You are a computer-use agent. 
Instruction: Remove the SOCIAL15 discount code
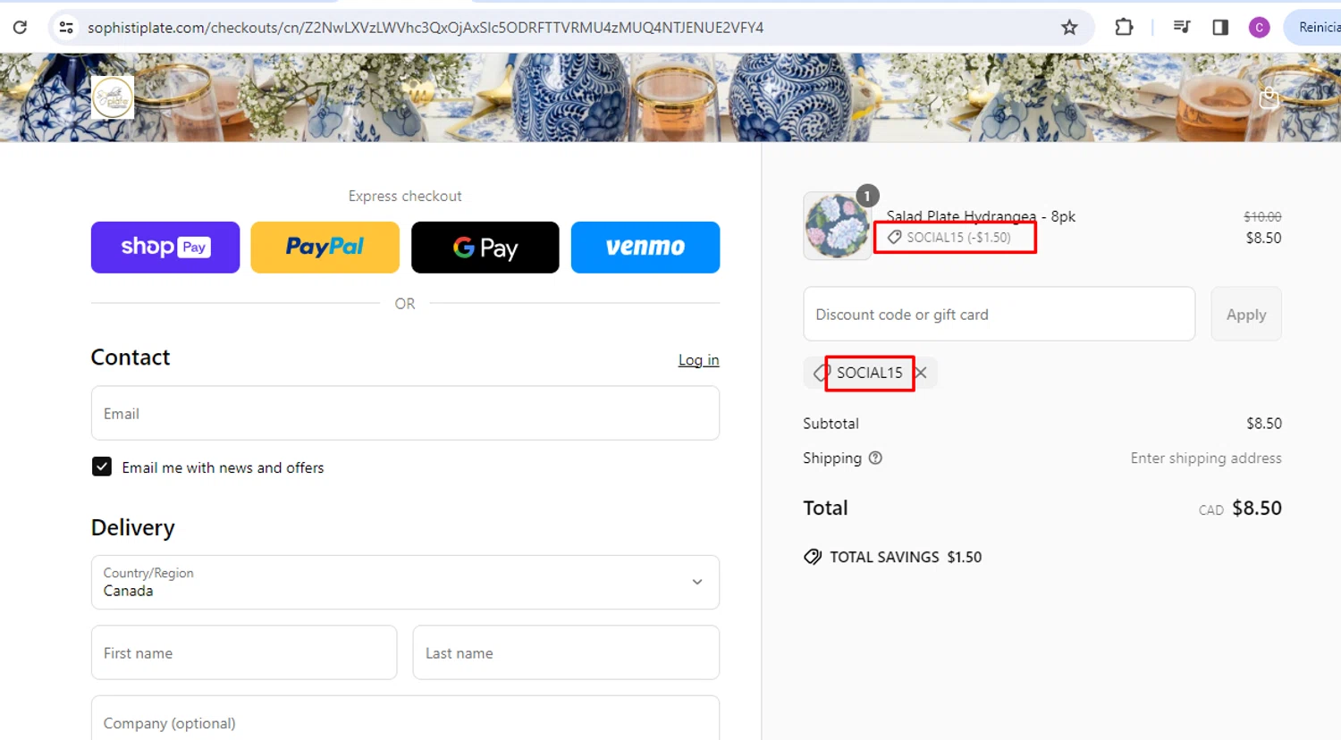(921, 373)
